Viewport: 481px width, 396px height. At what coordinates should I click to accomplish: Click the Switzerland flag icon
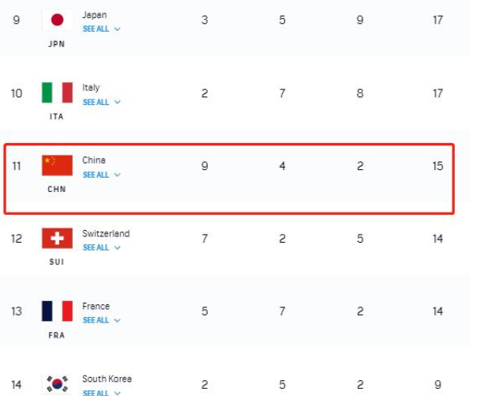tap(57, 238)
